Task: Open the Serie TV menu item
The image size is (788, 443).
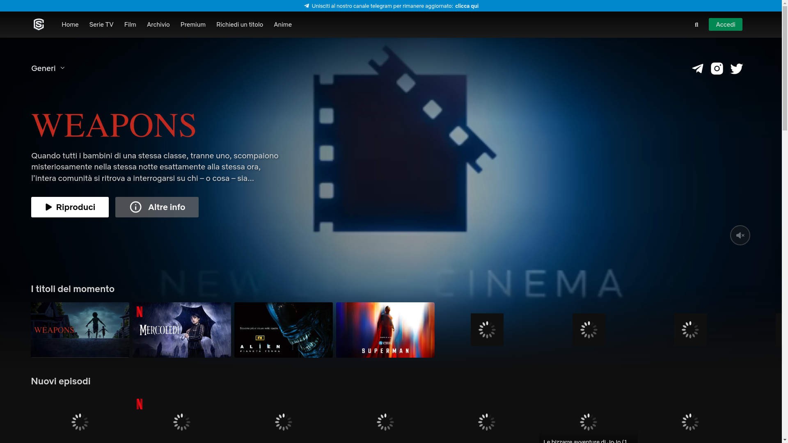Action: tap(101, 25)
